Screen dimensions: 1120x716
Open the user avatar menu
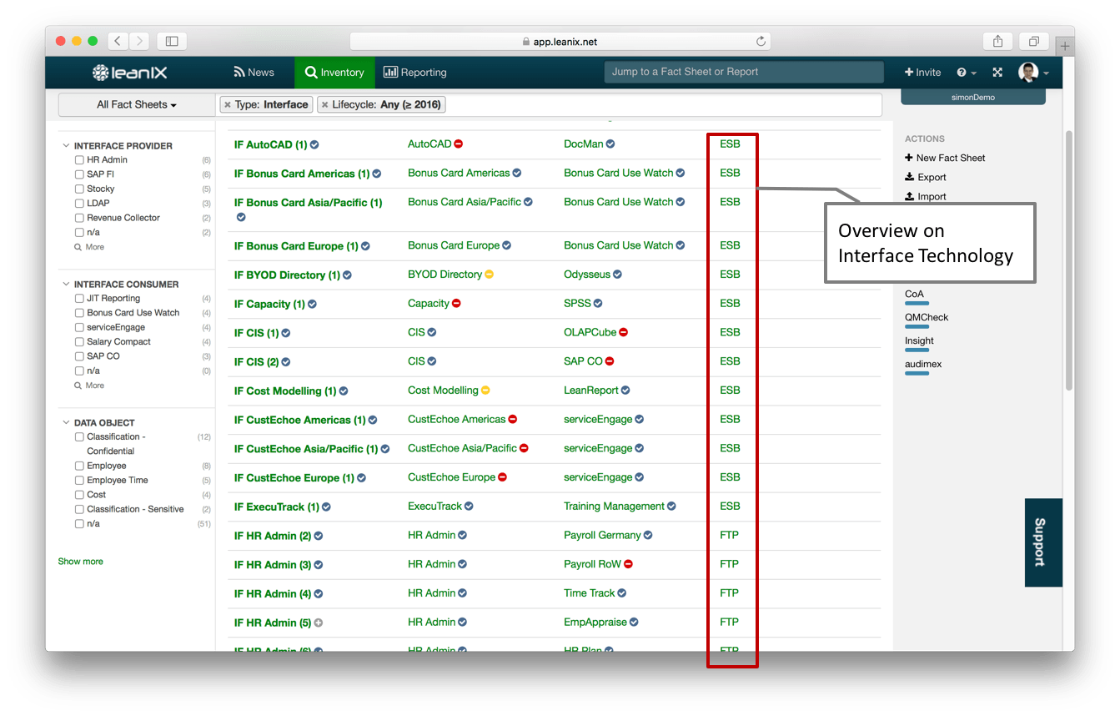1033,73
